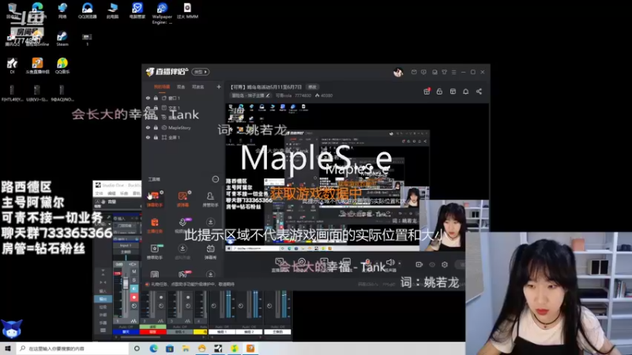Click the unlock padlock icon above the preview
Viewport: 632px width, 355px height.
click(439, 92)
